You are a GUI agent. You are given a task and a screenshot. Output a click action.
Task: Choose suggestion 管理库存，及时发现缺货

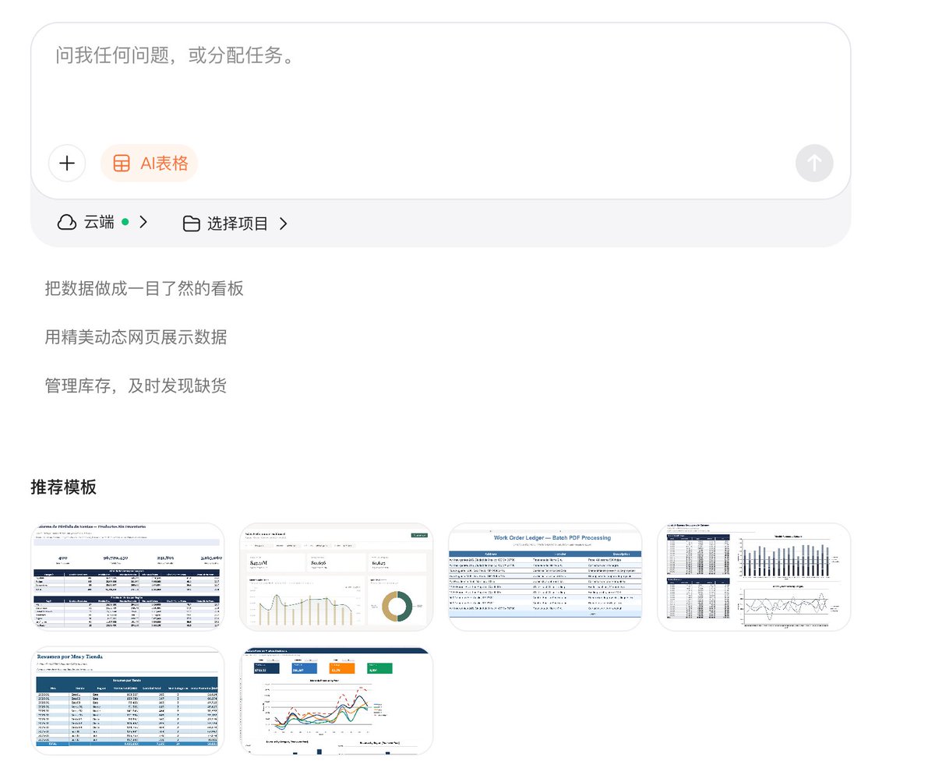(136, 385)
